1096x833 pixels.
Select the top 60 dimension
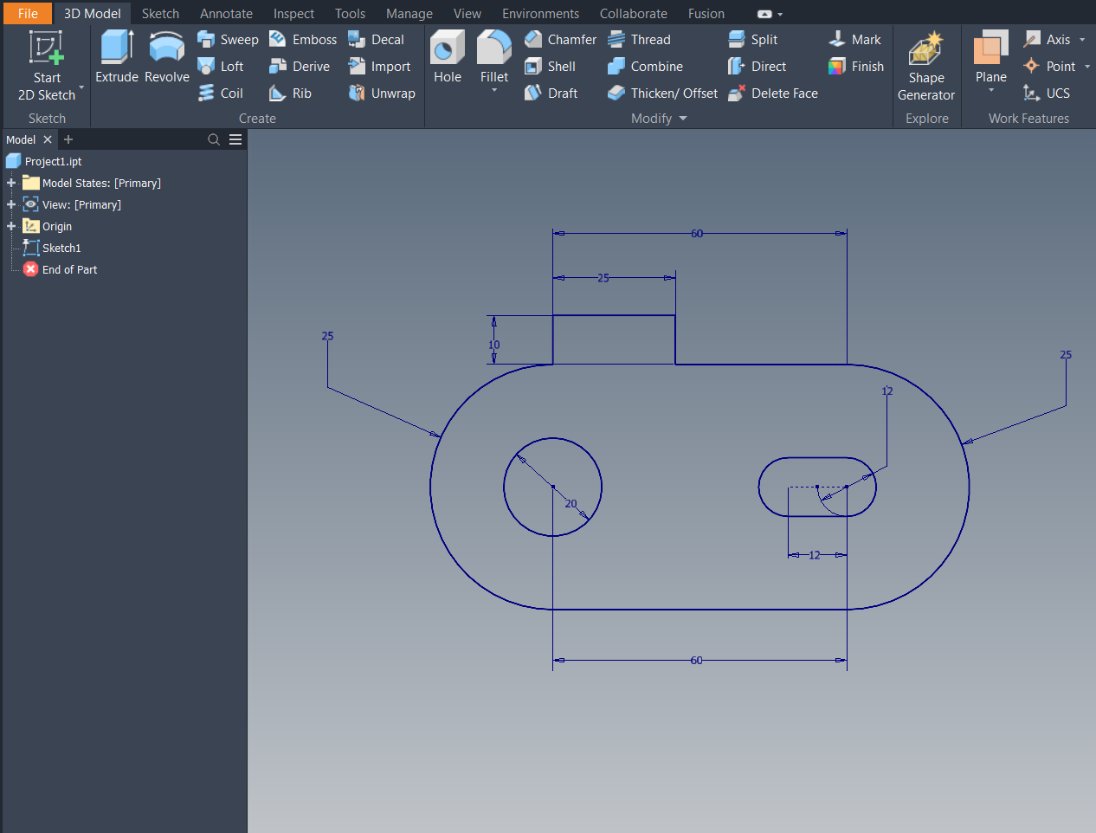click(x=697, y=234)
